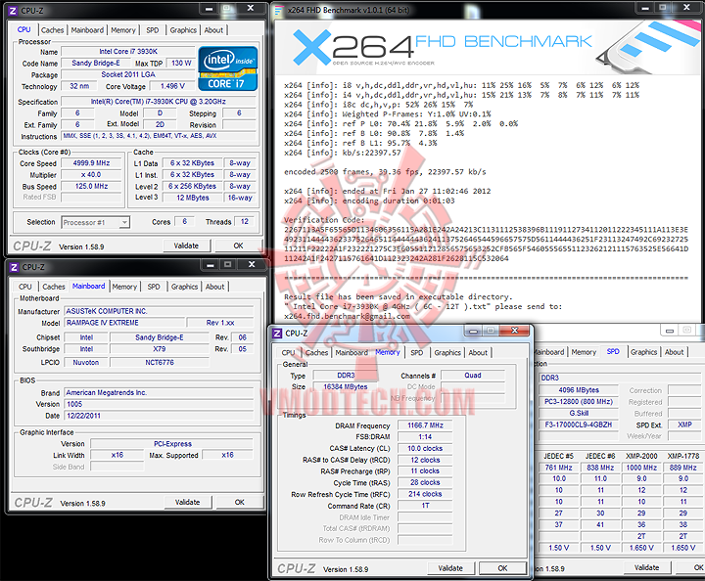
Task: Click the memory size value 16384 MBytes
Action: [x=346, y=386]
